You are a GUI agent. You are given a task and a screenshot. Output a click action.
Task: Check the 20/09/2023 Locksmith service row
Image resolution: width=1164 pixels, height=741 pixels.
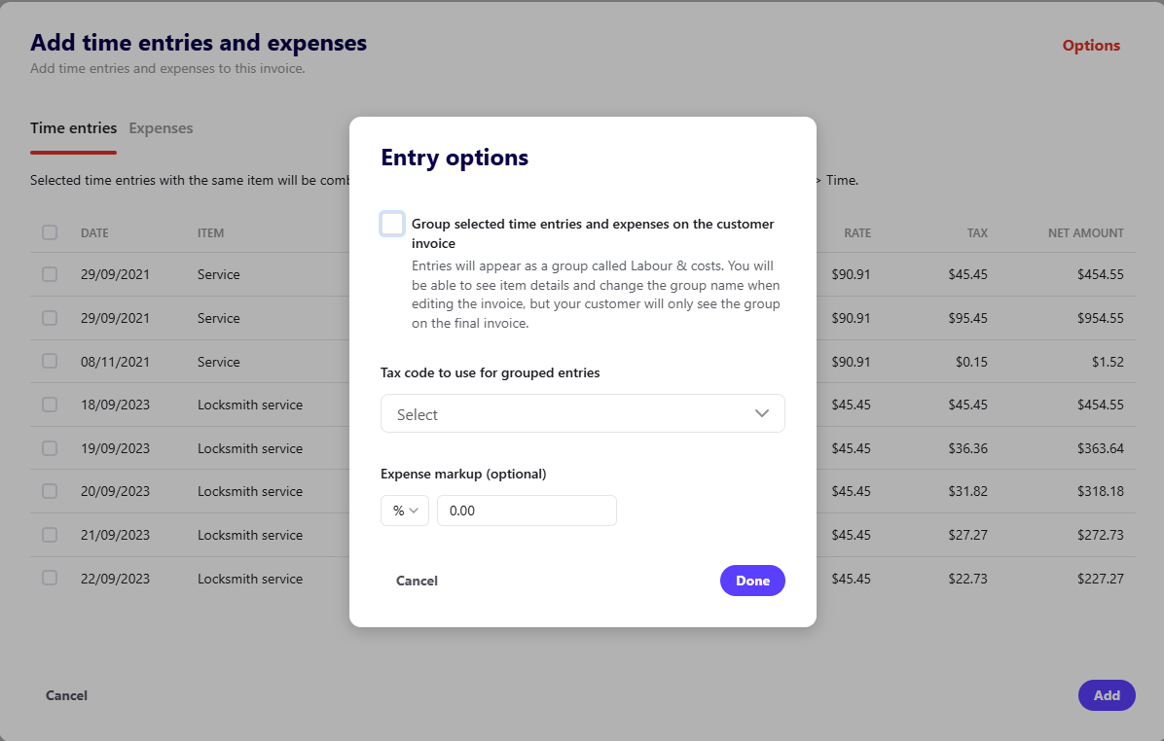tap(50, 491)
